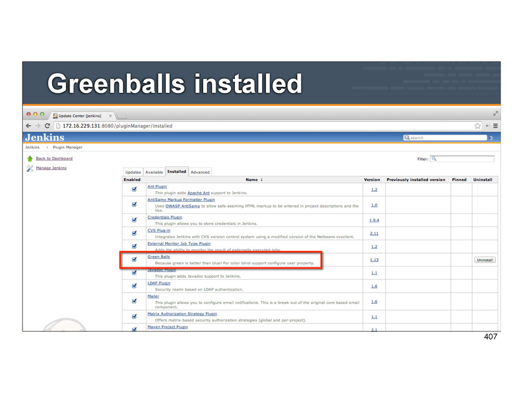
Task: Disable the Ant Plugin checkbox
Action: tap(134, 189)
